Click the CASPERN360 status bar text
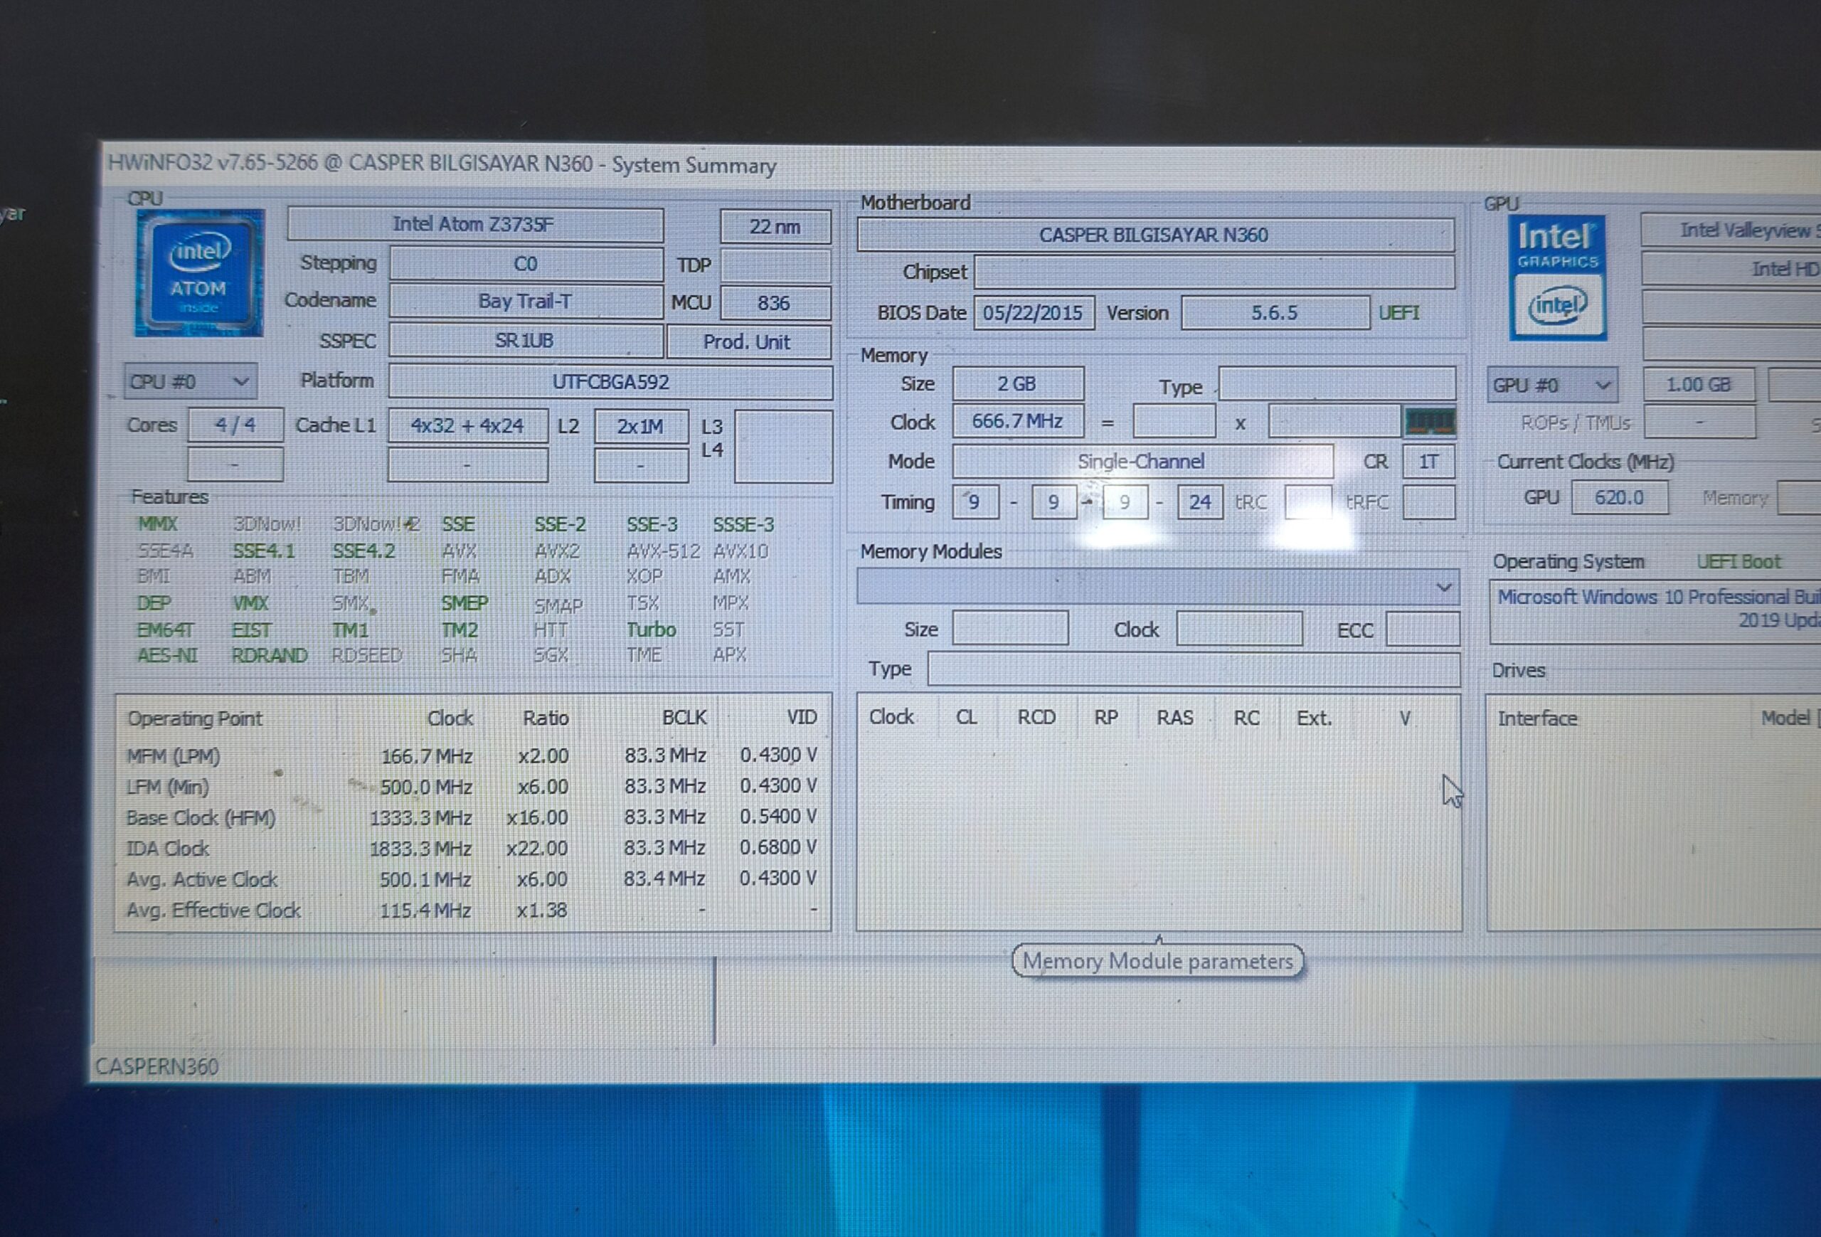Image resolution: width=1821 pixels, height=1237 pixels. [x=156, y=1066]
